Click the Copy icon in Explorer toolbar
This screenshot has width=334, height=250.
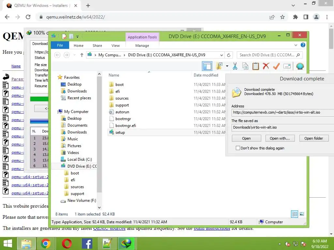tap(245, 66)
